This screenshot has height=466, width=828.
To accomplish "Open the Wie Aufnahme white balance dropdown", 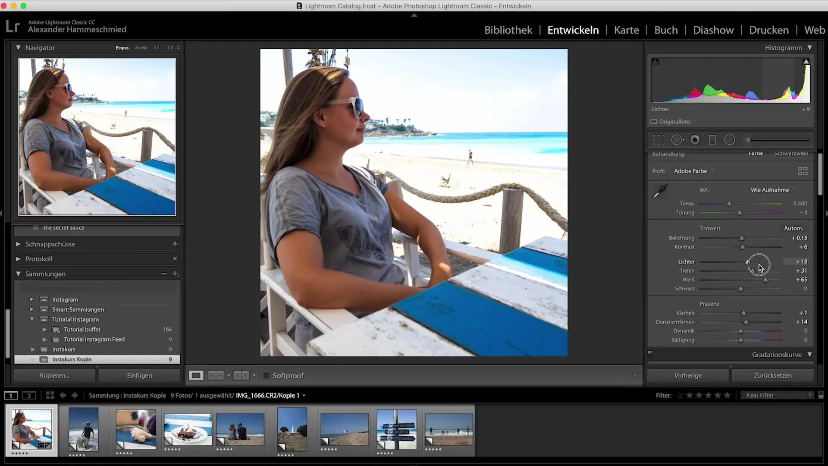I will click(x=773, y=190).
